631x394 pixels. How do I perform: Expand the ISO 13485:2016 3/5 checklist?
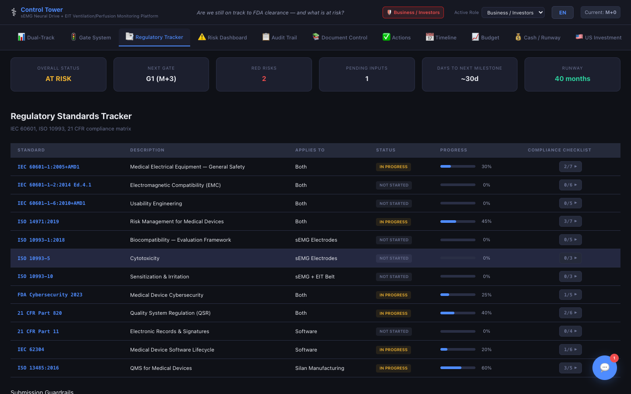click(570, 368)
